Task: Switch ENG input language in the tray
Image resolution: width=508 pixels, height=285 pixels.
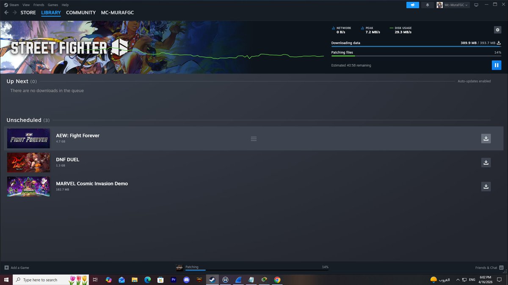Action: point(472,280)
